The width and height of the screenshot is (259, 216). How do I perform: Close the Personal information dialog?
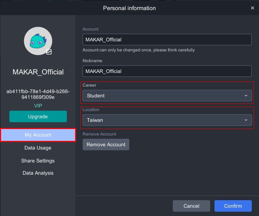(252, 8)
